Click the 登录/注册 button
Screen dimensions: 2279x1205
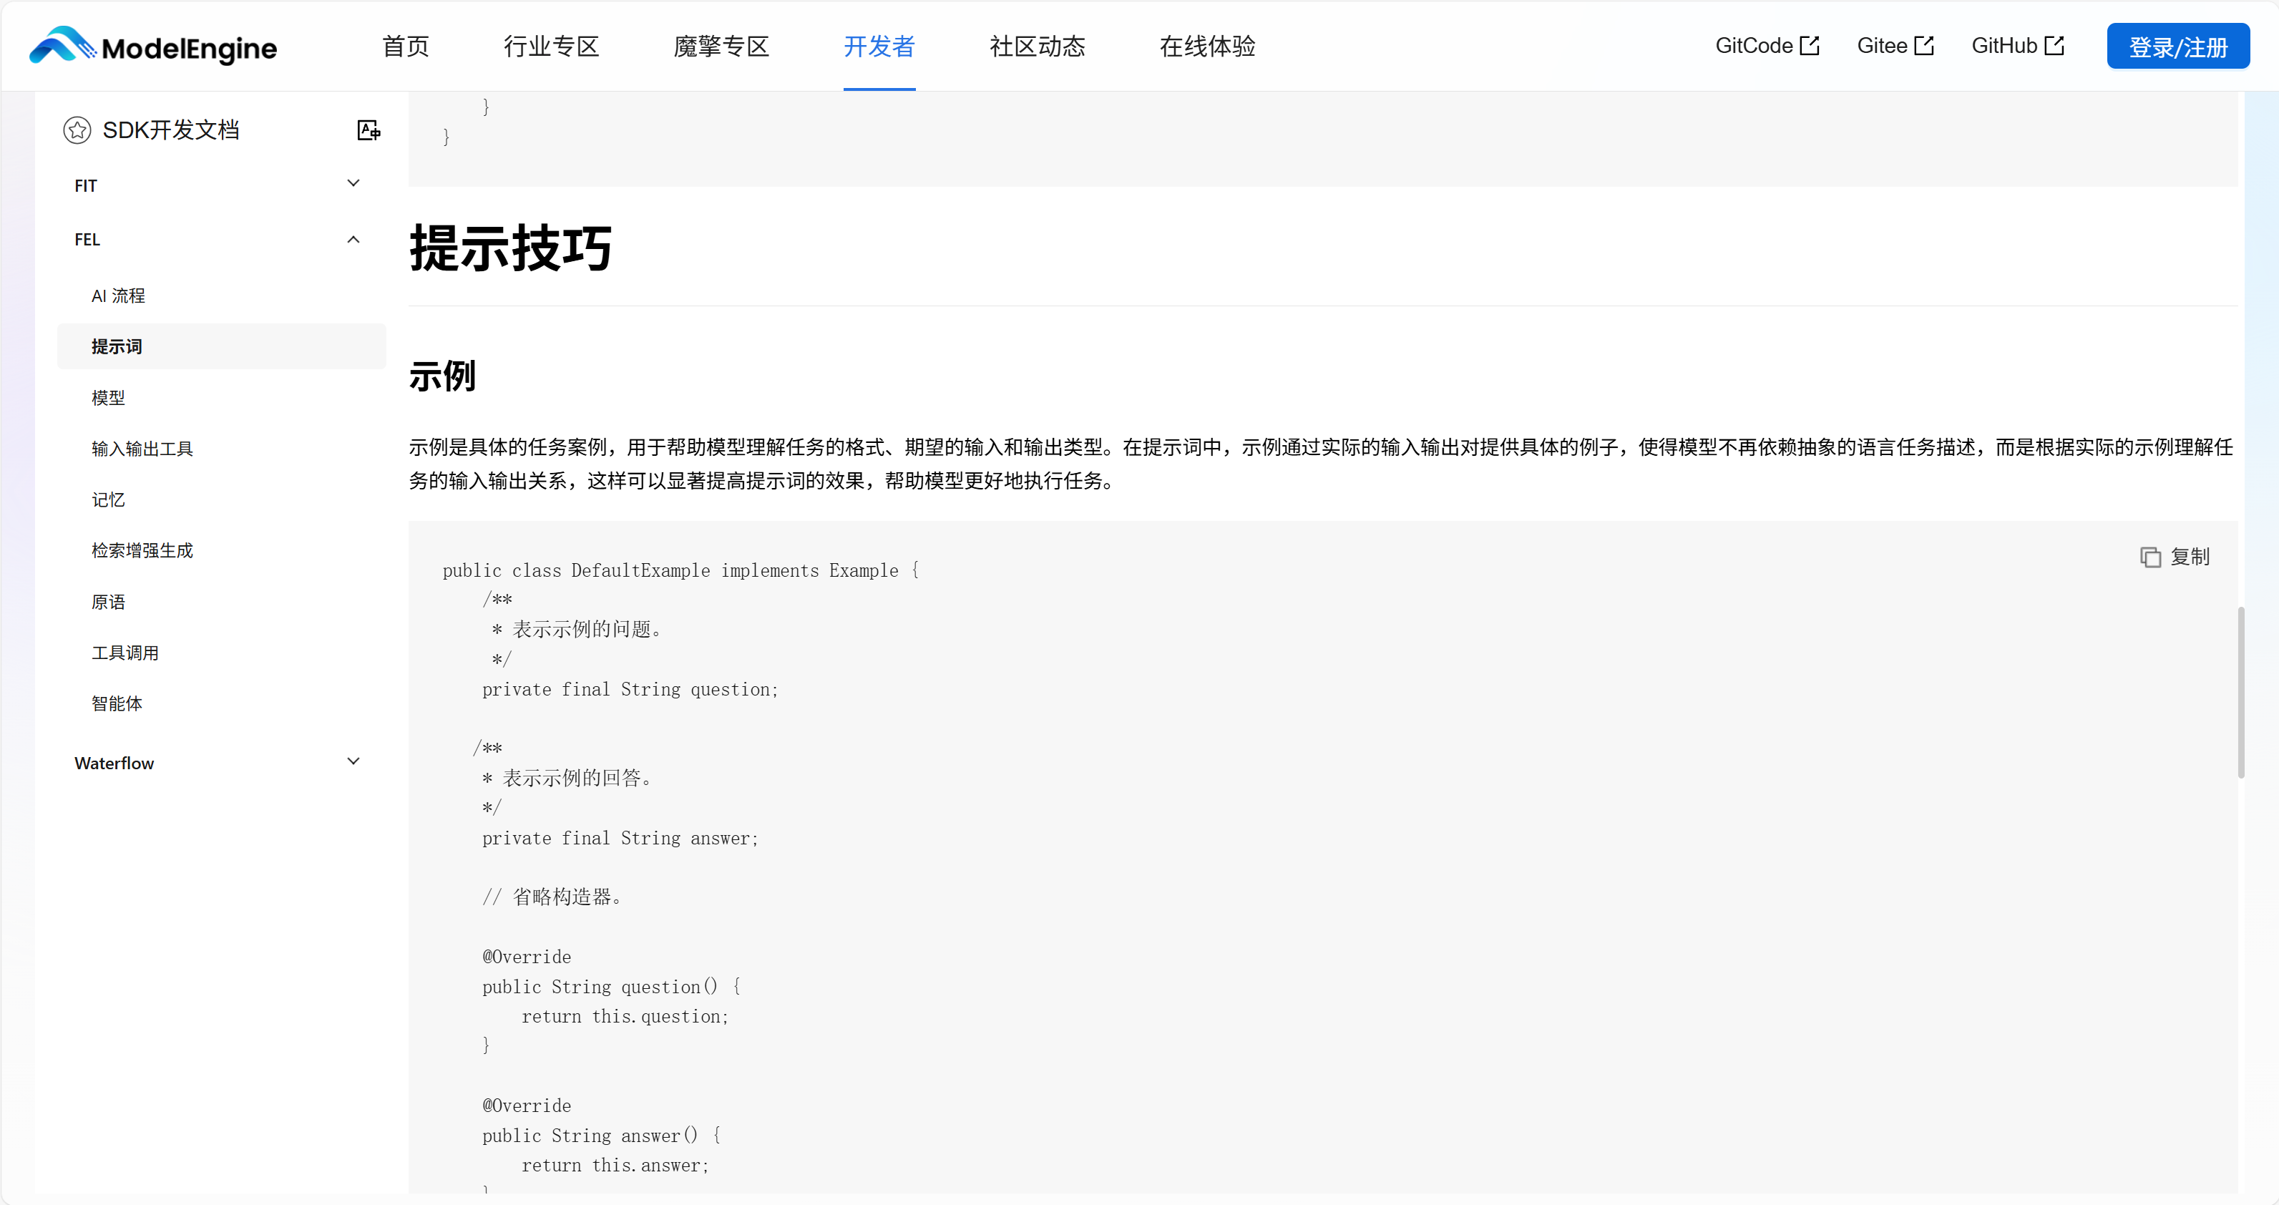pos(2178,45)
